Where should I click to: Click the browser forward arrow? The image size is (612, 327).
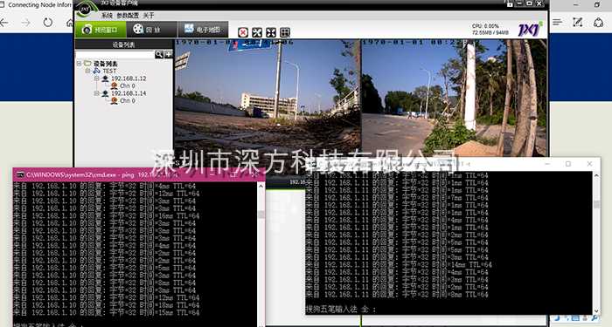point(25,23)
